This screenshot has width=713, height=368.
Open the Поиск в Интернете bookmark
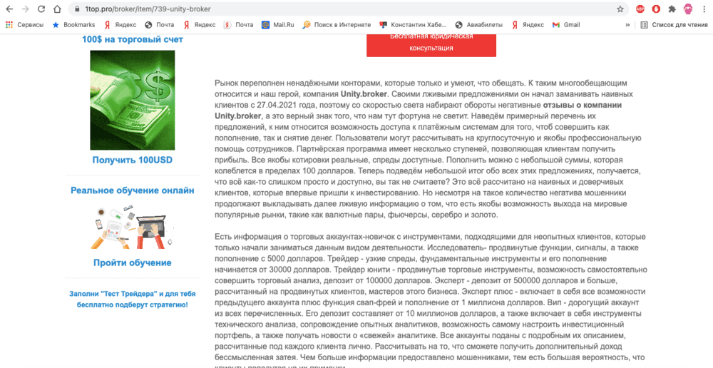[337, 25]
